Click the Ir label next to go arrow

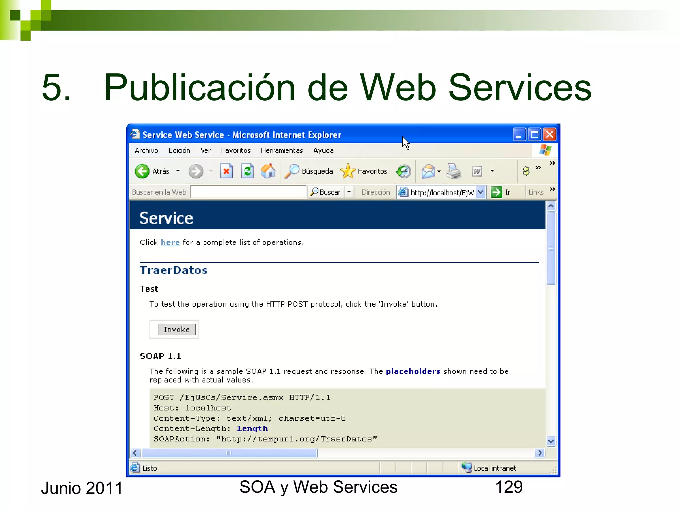coord(507,192)
